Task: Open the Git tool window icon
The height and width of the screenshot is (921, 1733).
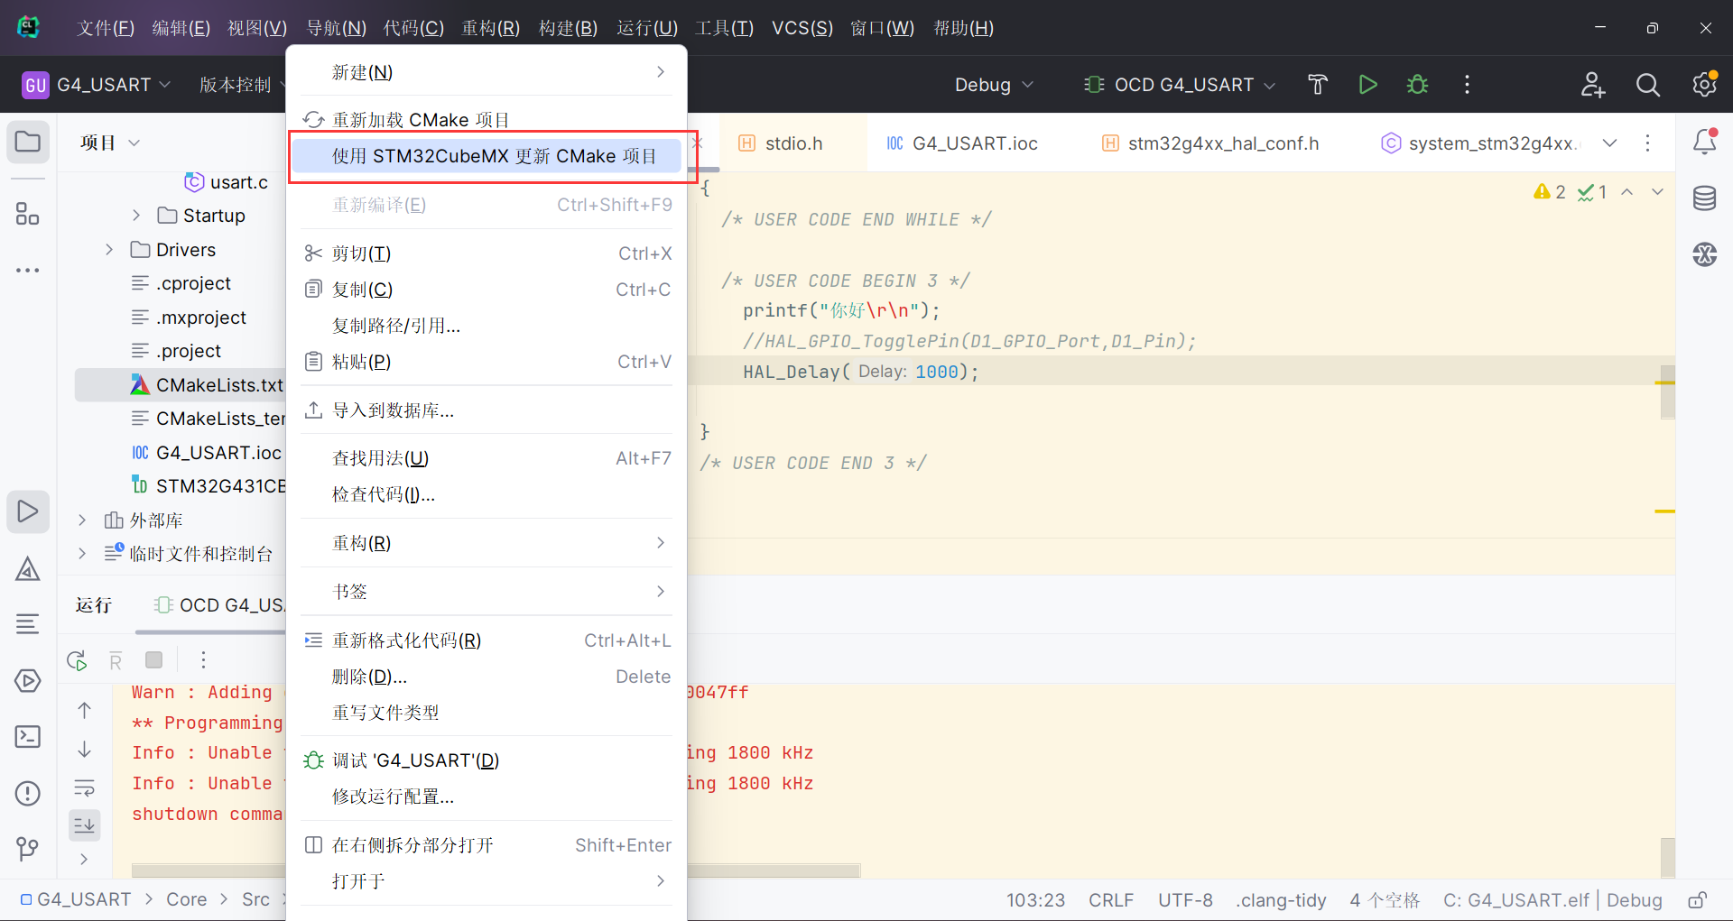Action: coord(27,849)
